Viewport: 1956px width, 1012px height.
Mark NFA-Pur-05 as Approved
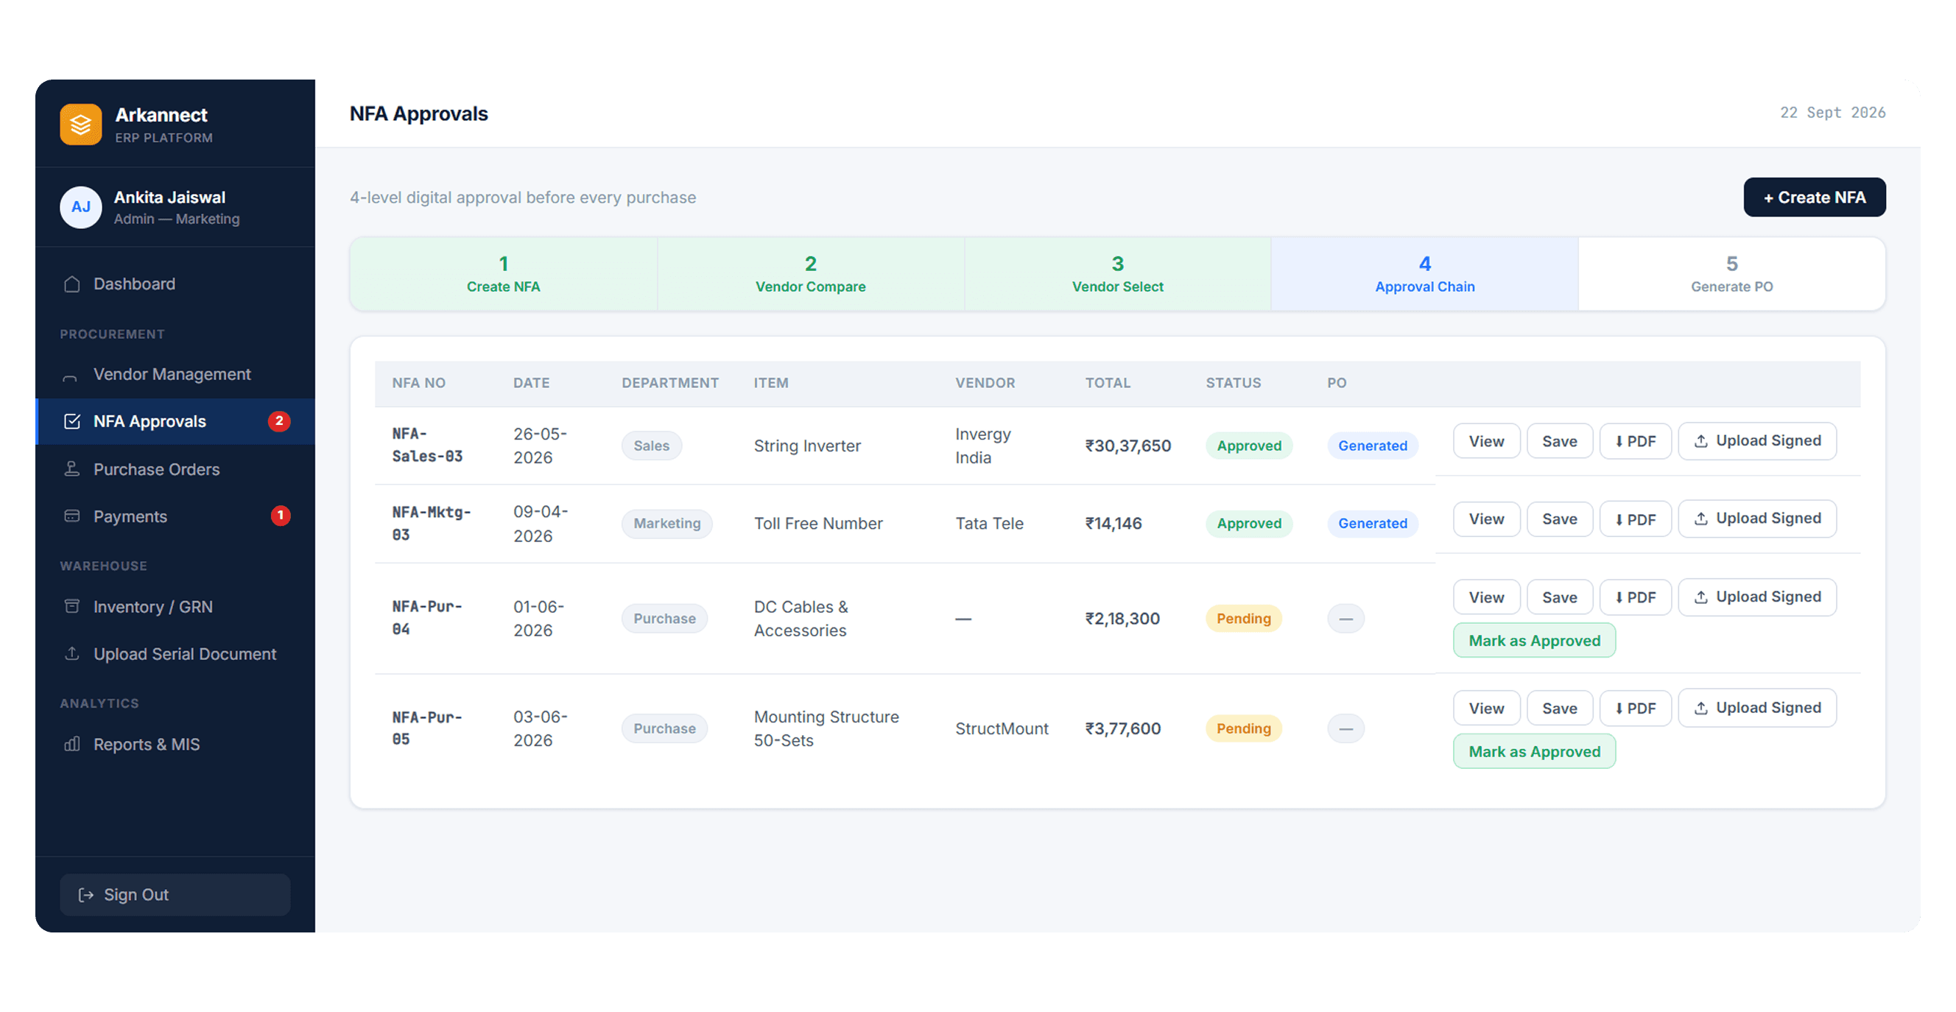pyautogui.click(x=1534, y=751)
